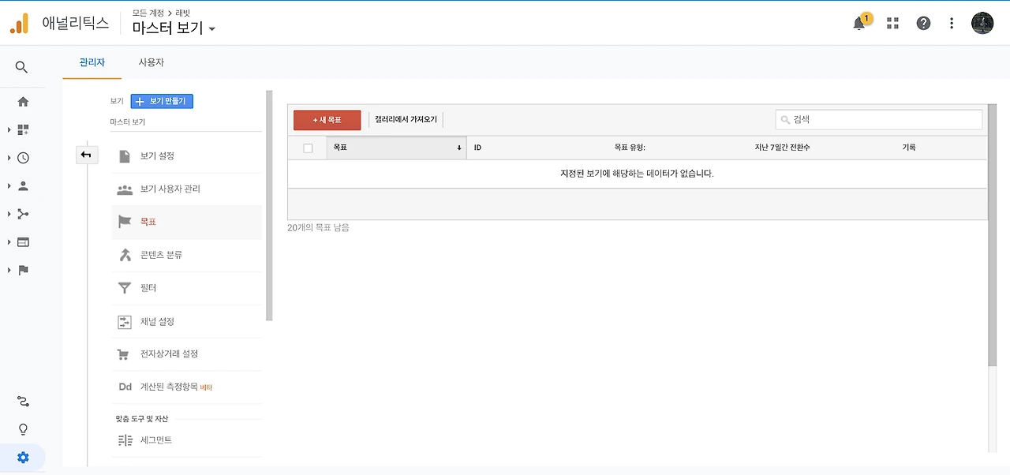Open 계산된 측정항목 menu item
Screen dimensions: 1010x475
[187, 387]
